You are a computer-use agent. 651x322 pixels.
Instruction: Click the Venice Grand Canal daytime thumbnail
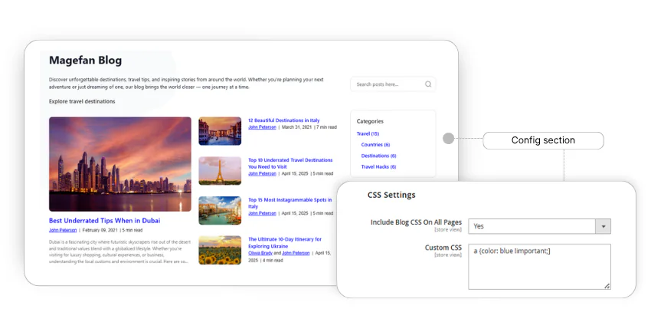pyautogui.click(x=220, y=210)
